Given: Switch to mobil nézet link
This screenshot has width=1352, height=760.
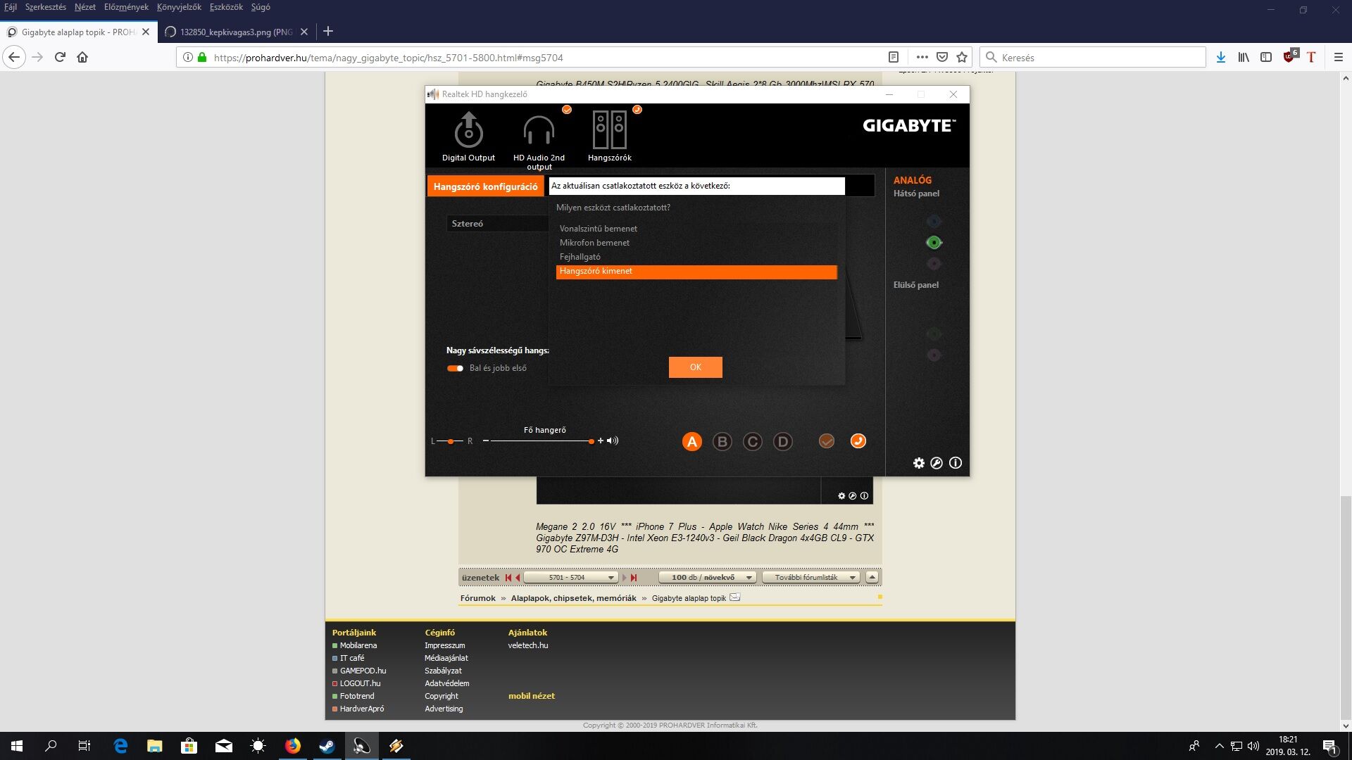Looking at the screenshot, I should point(532,696).
